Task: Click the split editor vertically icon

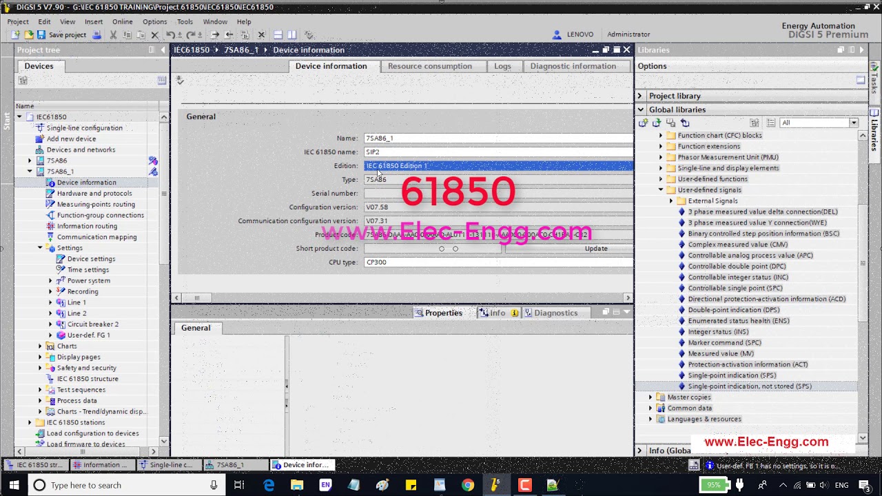Action: click(x=292, y=34)
